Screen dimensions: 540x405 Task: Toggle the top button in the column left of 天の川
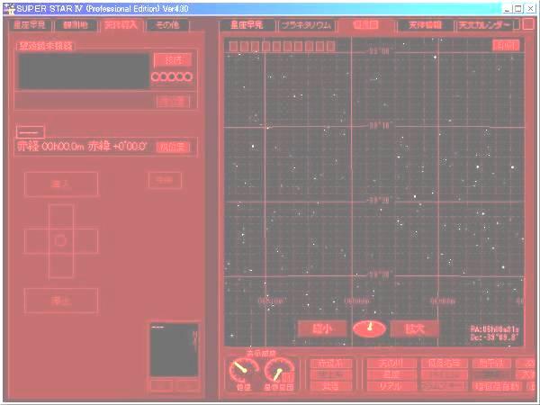click(330, 364)
